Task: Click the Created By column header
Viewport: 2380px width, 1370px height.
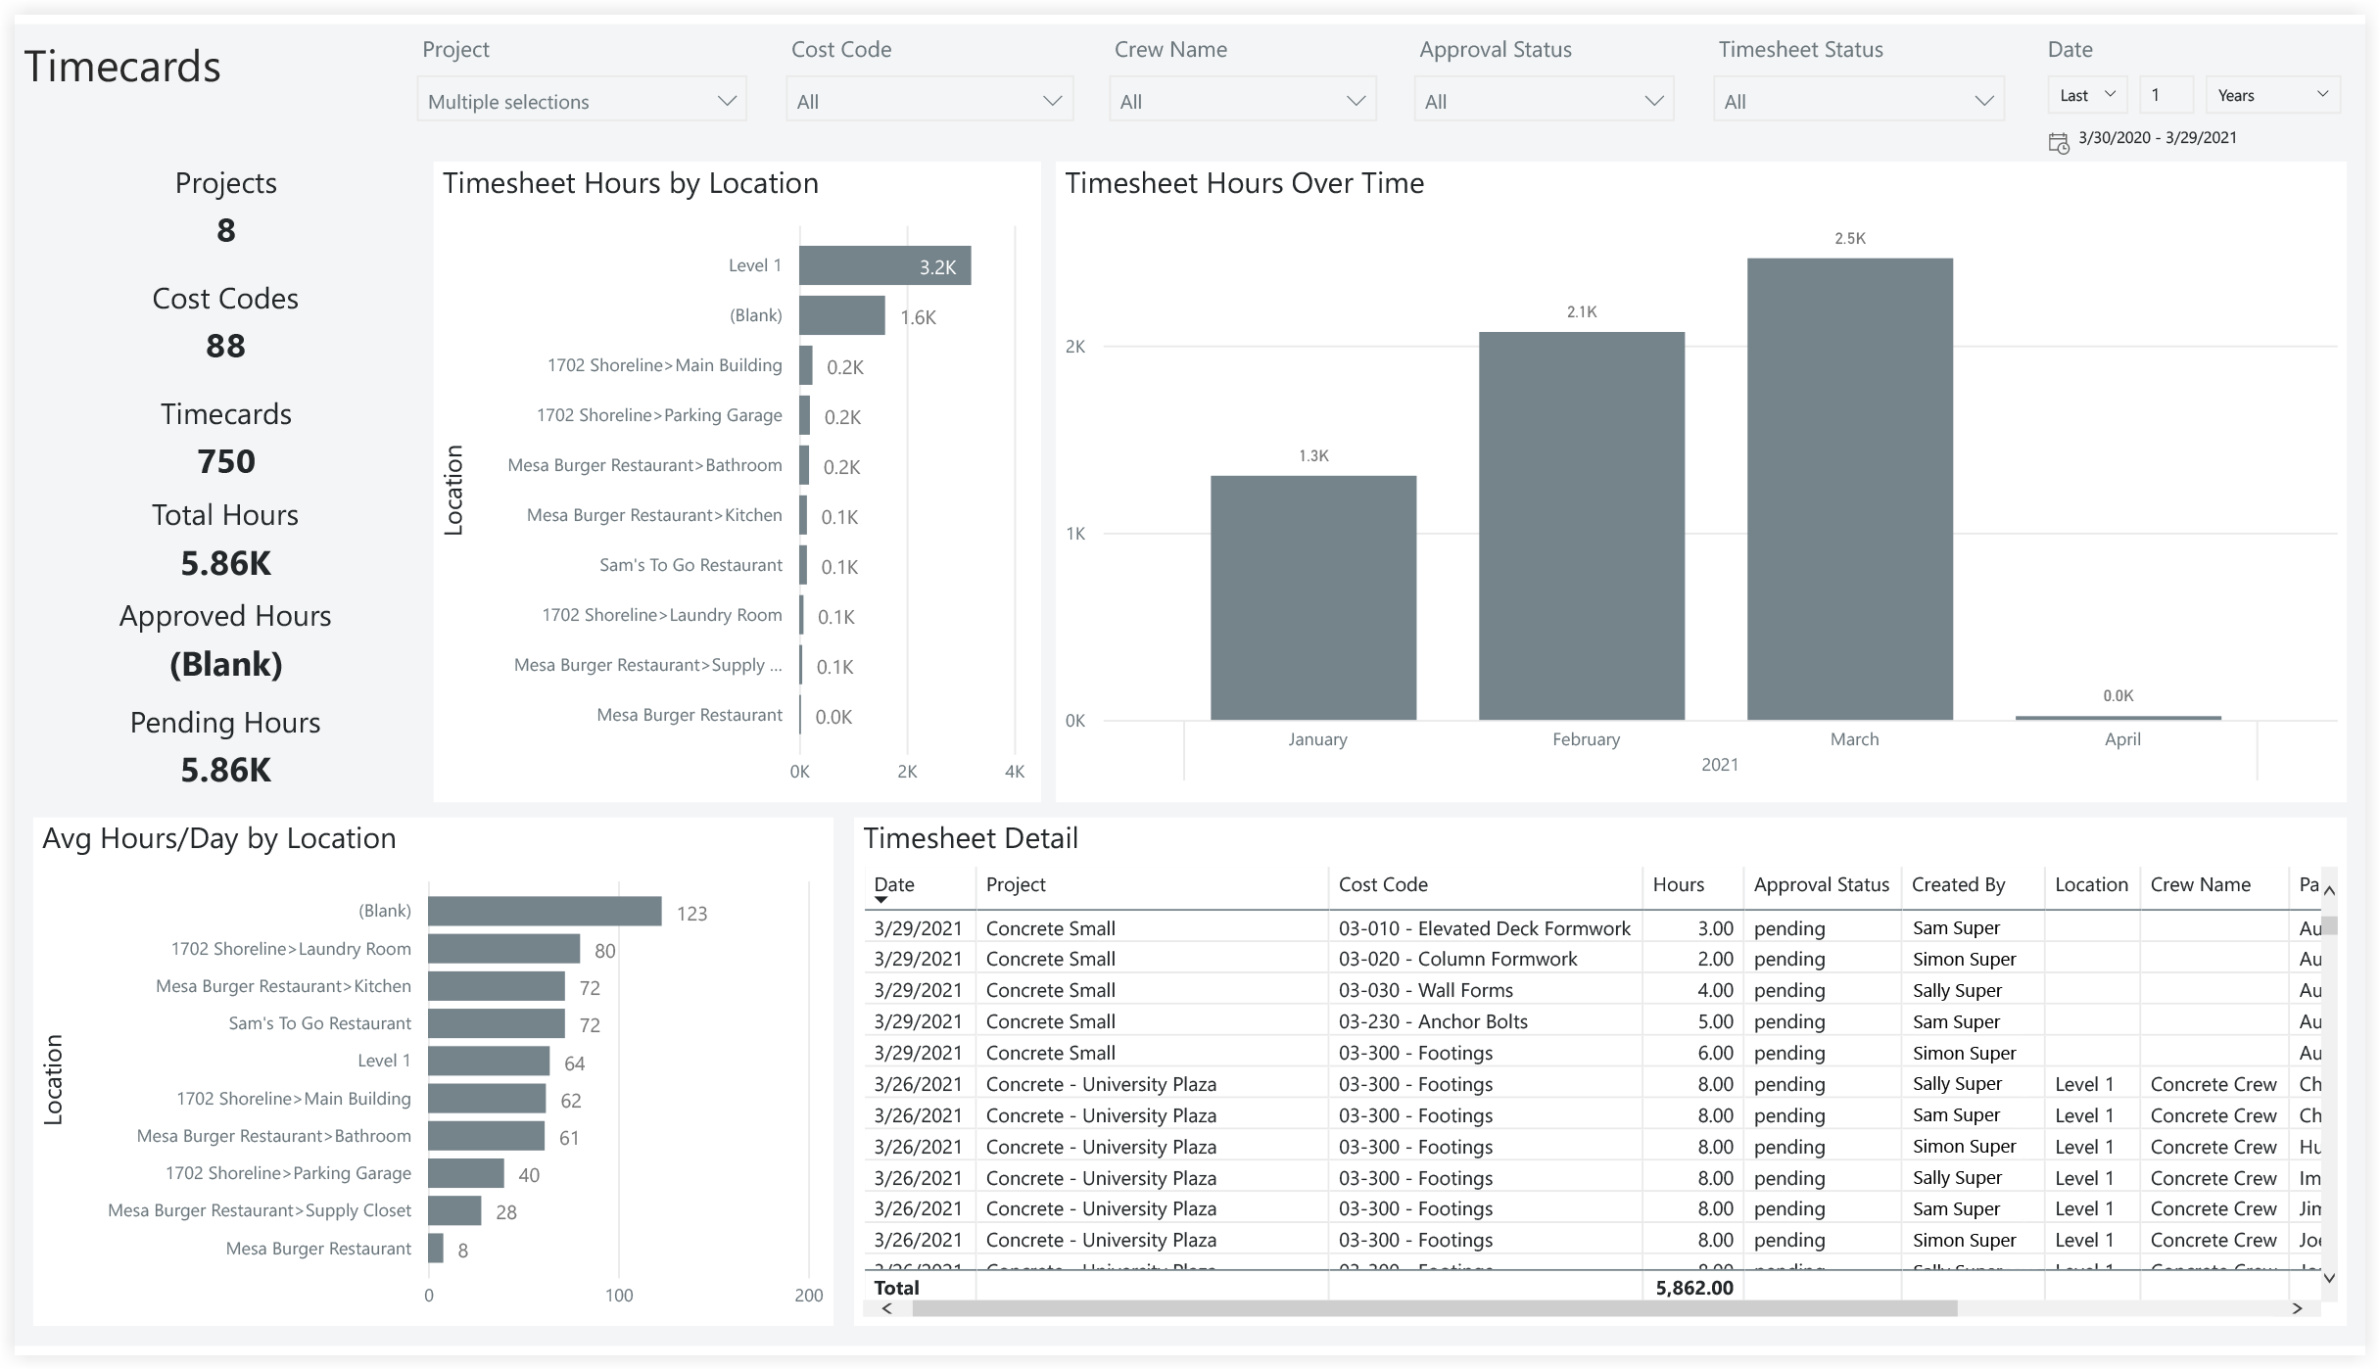Action: (x=1958, y=884)
